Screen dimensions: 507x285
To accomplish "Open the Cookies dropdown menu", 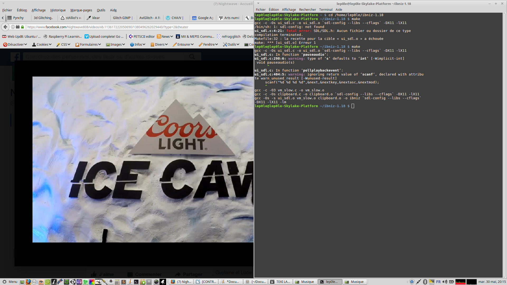I will click(x=42, y=45).
